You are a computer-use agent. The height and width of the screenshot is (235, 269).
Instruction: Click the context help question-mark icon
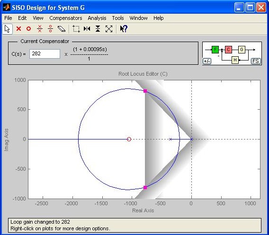(124, 29)
